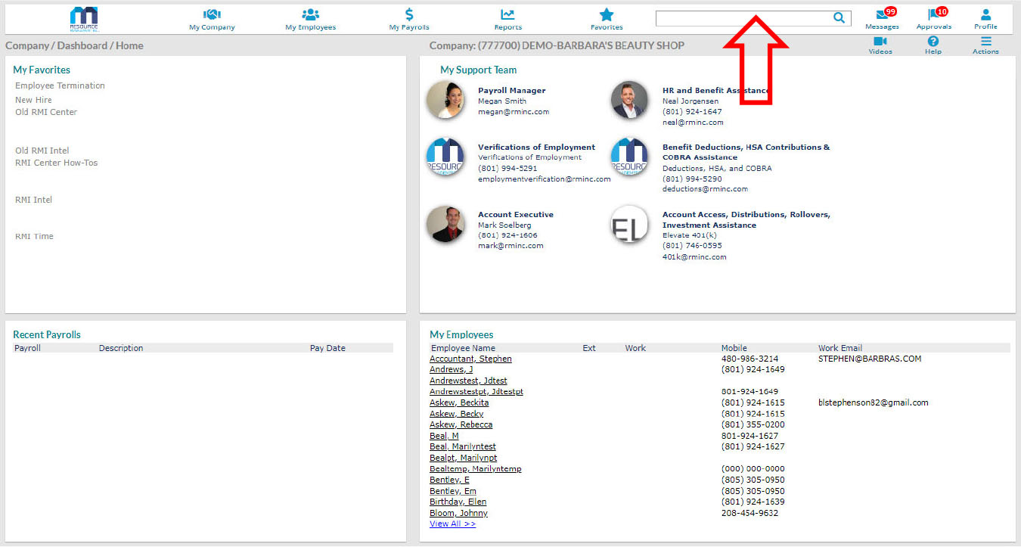1021x547 pixels.
Task: Open the Favorites star icon
Action: pyautogui.click(x=607, y=14)
